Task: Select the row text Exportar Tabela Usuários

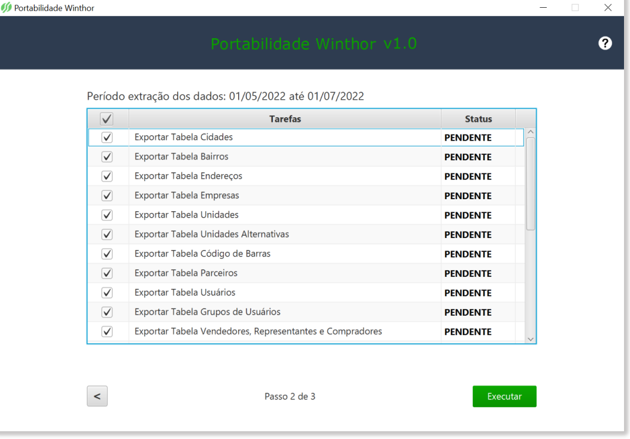Action: click(x=185, y=292)
